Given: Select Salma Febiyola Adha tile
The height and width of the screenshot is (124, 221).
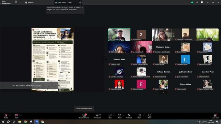Looking at the screenshot, I should click(208, 84).
